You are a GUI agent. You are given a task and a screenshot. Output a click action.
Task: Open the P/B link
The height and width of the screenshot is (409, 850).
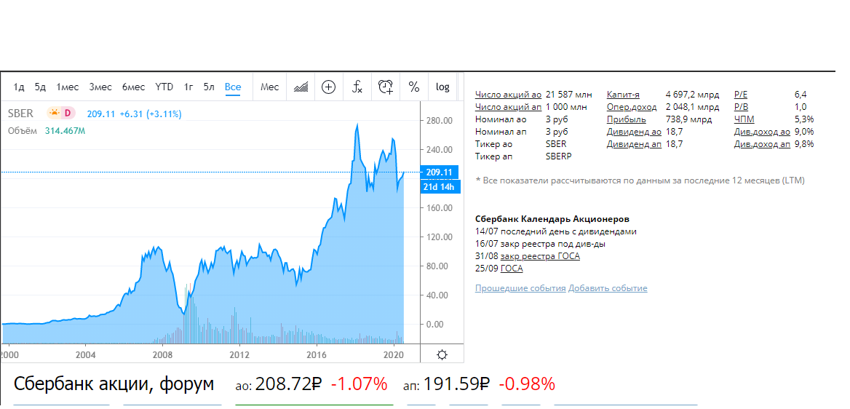741,107
